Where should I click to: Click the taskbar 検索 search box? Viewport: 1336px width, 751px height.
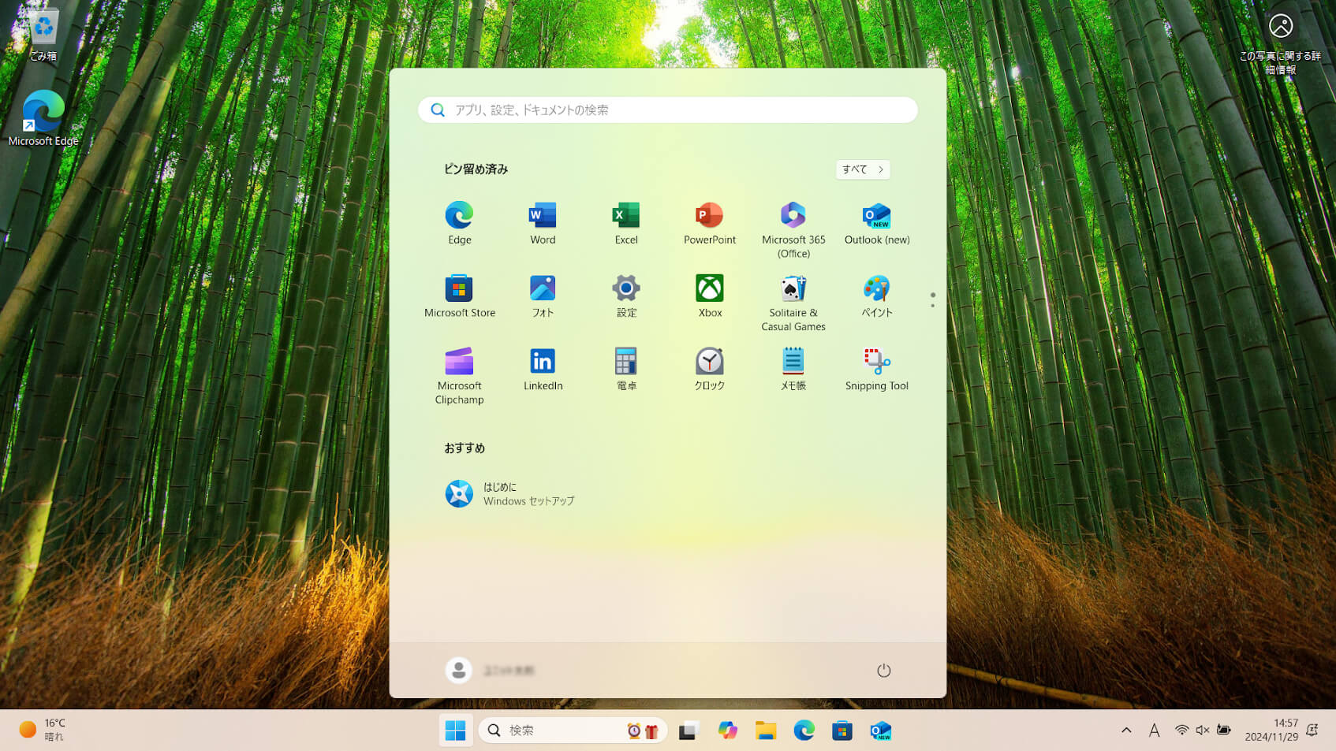573,731
